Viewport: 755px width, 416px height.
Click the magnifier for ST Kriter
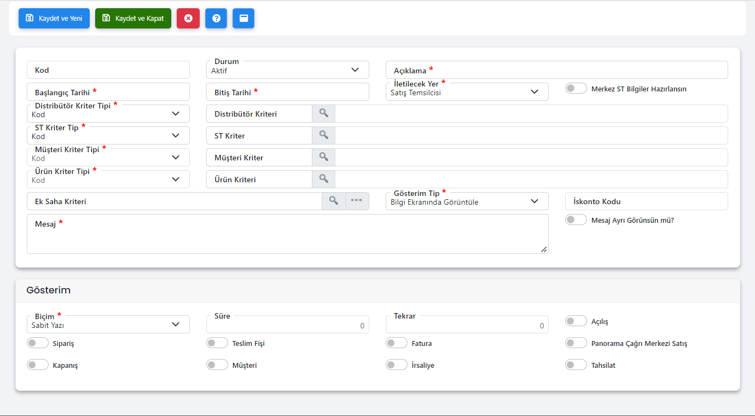(x=323, y=135)
